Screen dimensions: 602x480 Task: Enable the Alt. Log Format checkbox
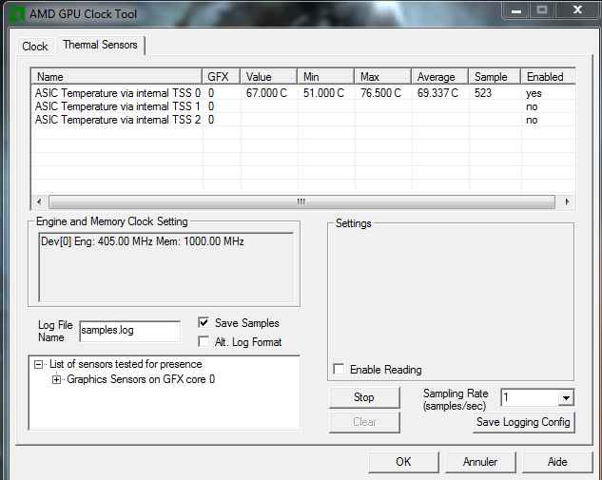[x=204, y=342]
